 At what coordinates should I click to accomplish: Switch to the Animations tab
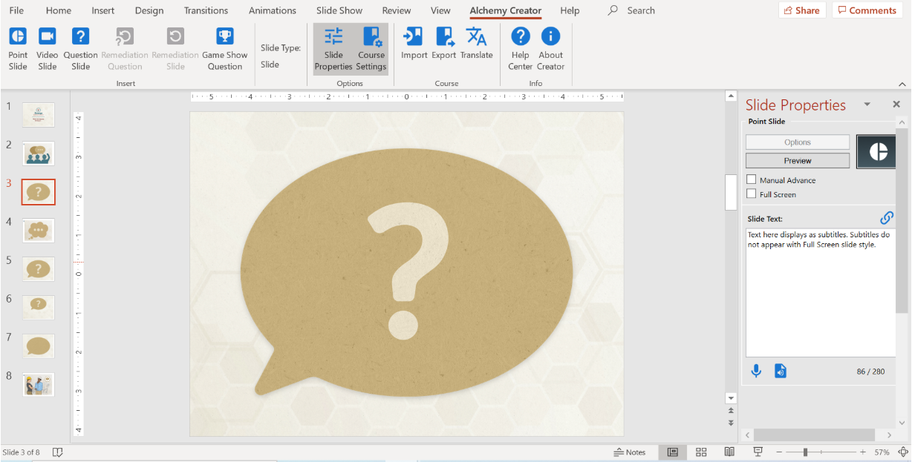coord(272,10)
